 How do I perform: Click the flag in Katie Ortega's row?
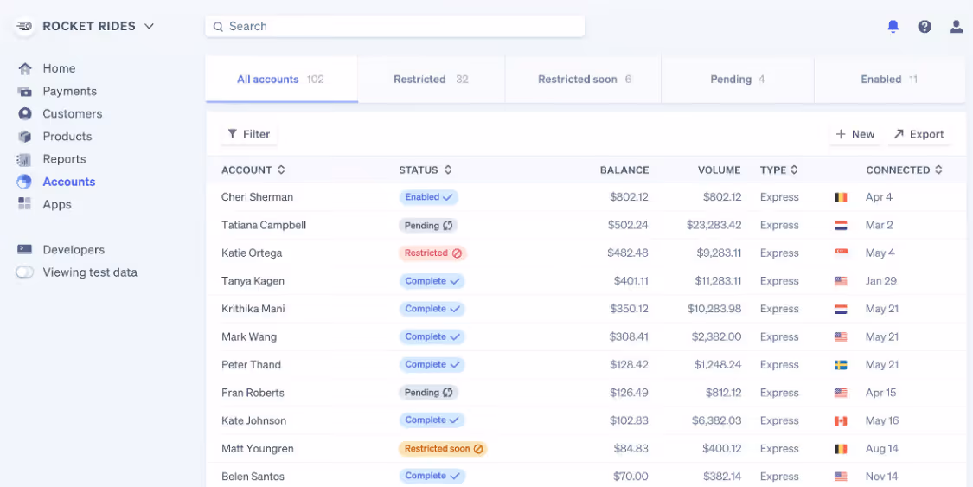click(841, 253)
